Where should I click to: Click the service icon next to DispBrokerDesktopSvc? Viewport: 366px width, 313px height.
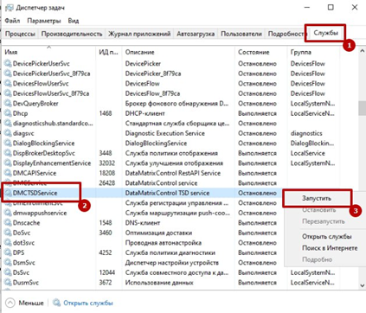coord(8,153)
